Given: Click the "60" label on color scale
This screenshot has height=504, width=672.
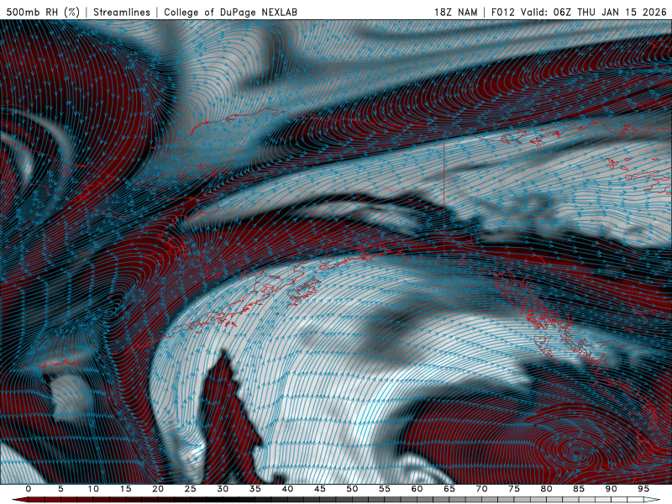Looking at the screenshot, I should pyautogui.click(x=417, y=489).
